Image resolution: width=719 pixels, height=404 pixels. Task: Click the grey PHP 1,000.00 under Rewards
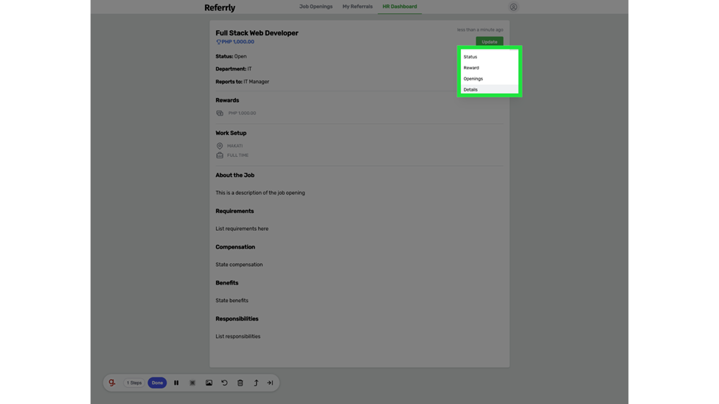point(242,114)
